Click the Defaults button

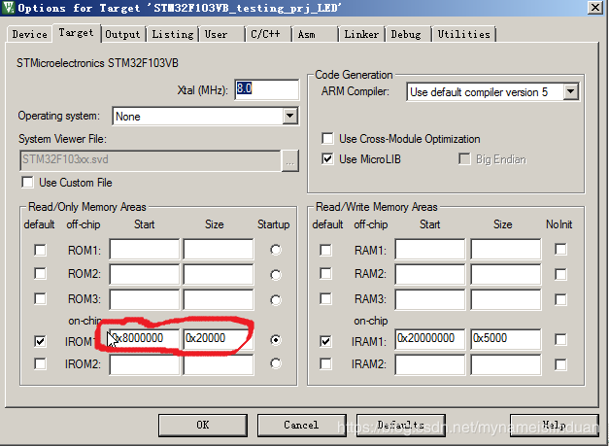tap(400, 425)
